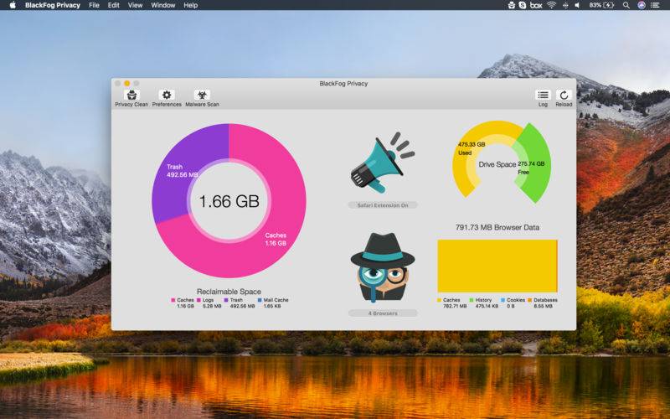
Task: Click the spy detective browsers icon
Action: 383,267
